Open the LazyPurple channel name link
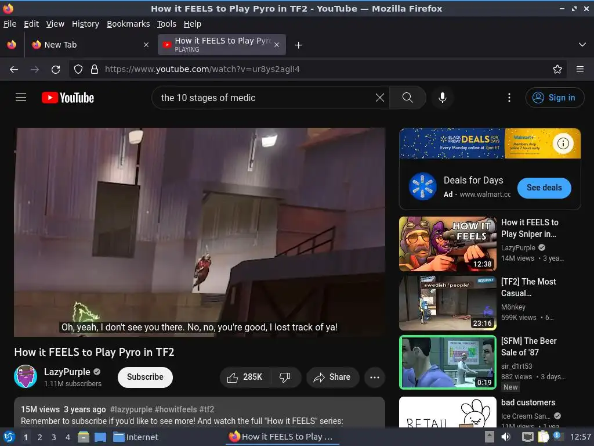The width and height of the screenshot is (594, 446). 67,372
